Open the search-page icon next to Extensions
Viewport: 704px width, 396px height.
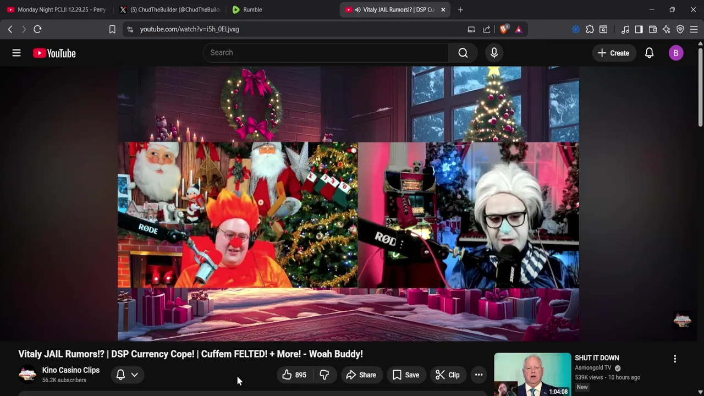603,29
